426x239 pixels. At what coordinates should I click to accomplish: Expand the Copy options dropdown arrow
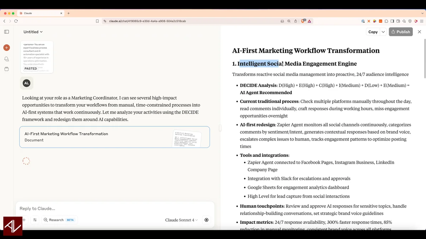tap(383, 32)
